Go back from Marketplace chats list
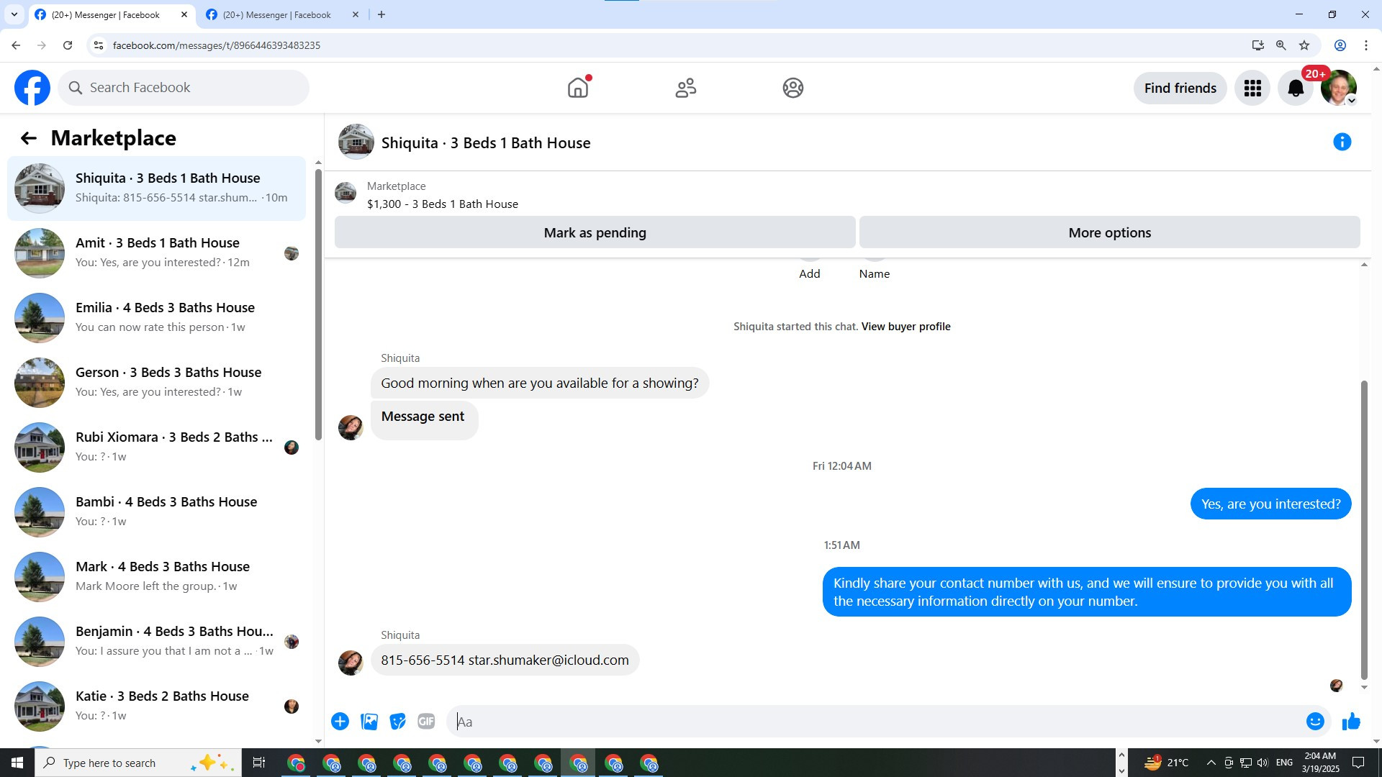Screen dimensions: 1382x777 coord(28,138)
